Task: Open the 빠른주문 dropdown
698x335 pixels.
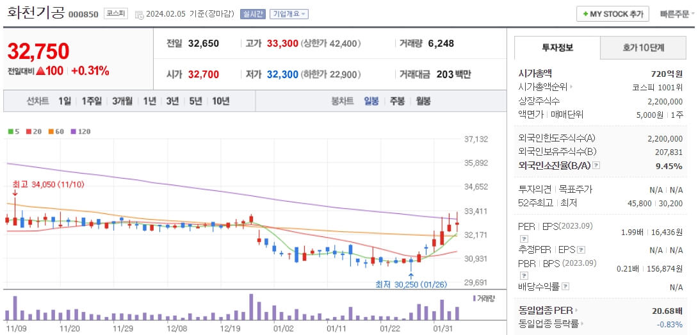Action: [678, 14]
